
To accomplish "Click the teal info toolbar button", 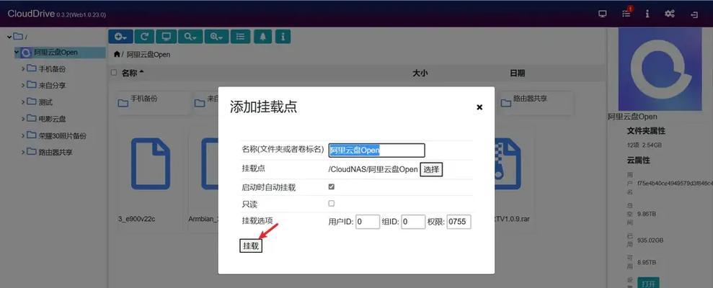I will click(283, 37).
